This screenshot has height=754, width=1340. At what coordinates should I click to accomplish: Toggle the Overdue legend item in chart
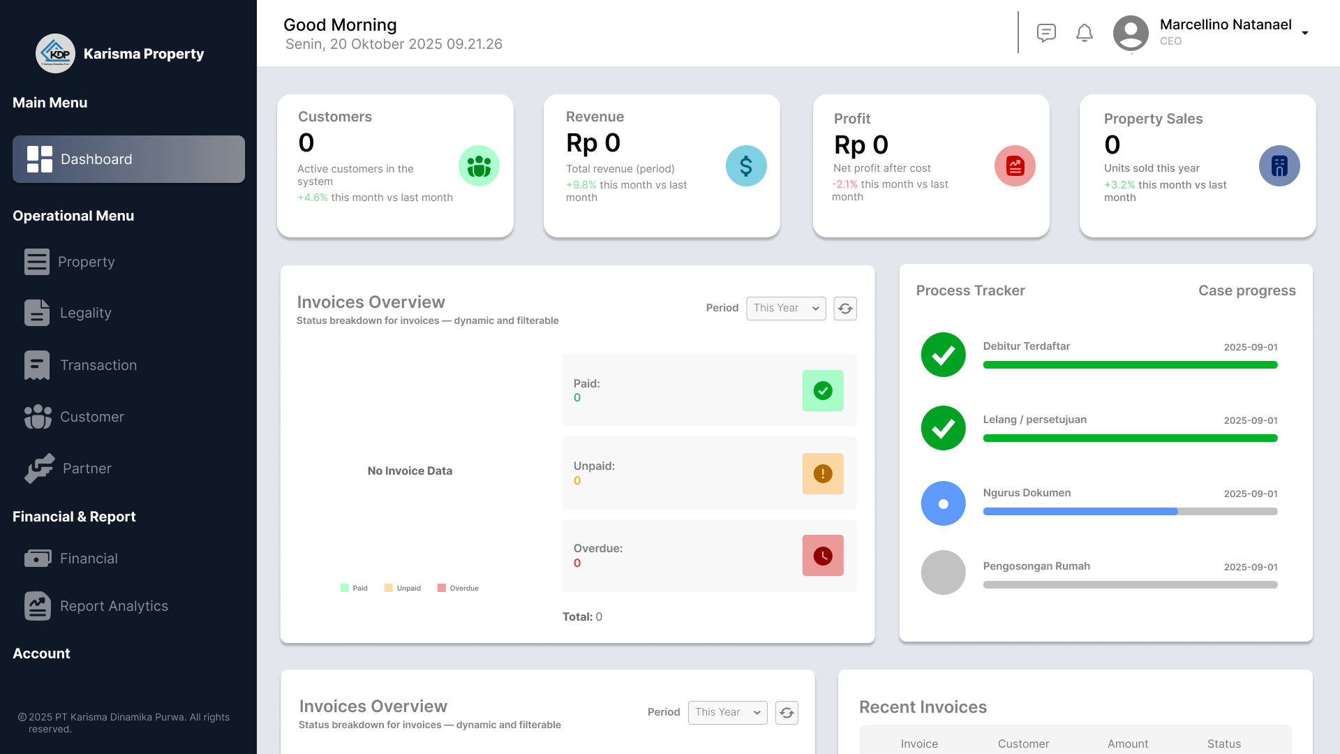point(458,588)
